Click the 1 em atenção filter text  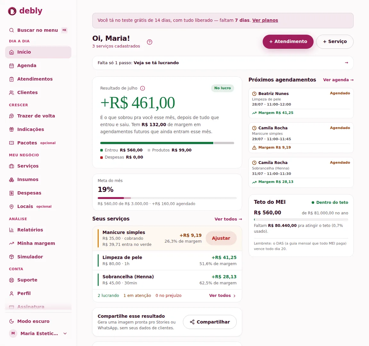click(137, 296)
